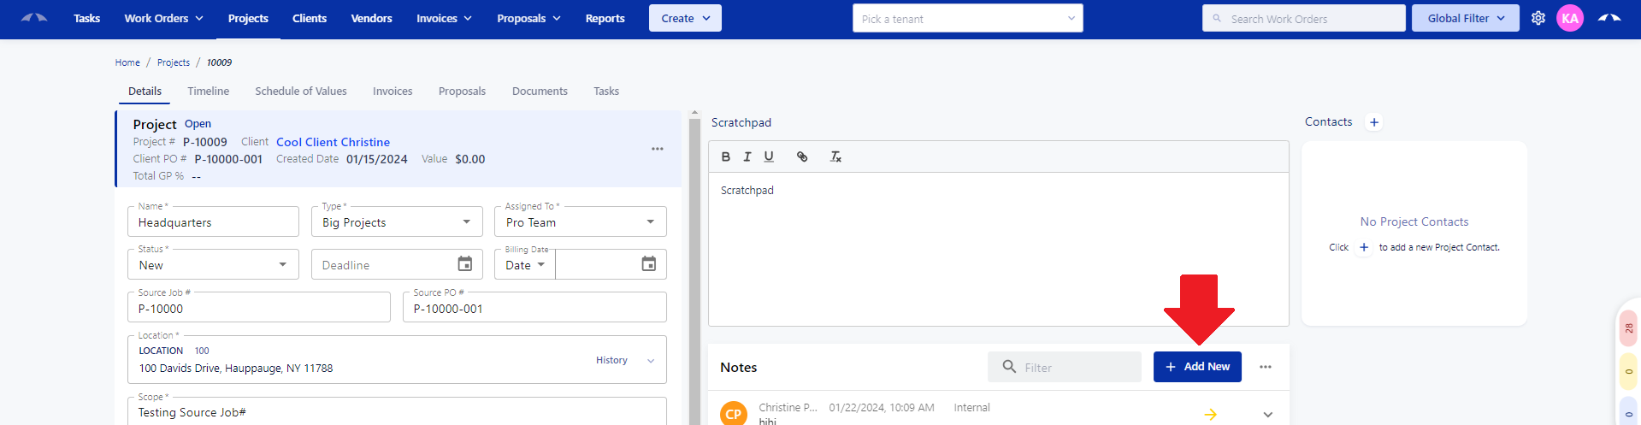Open the Billing Date type dropdown

tap(525, 265)
